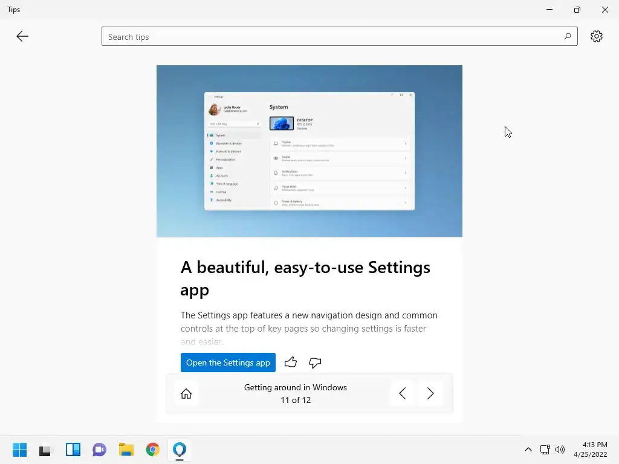Click 'Getting around in Windows' label
This screenshot has width=619, height=464.
click(295, 387)
